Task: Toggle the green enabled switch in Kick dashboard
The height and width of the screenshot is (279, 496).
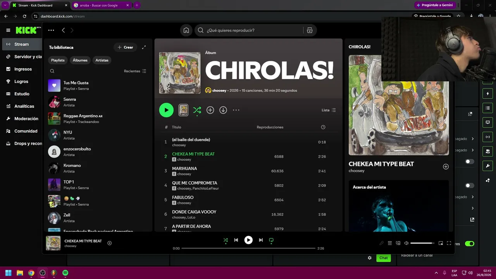Action: coord(470,244)
